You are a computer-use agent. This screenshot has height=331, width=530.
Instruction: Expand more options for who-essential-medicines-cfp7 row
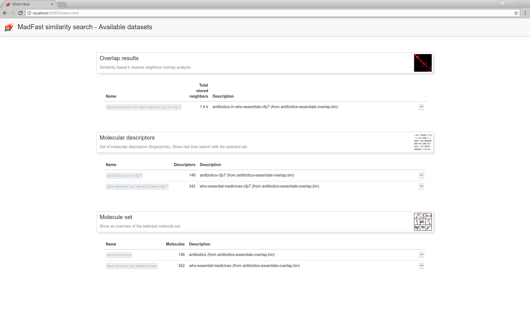tap(421, 186)
